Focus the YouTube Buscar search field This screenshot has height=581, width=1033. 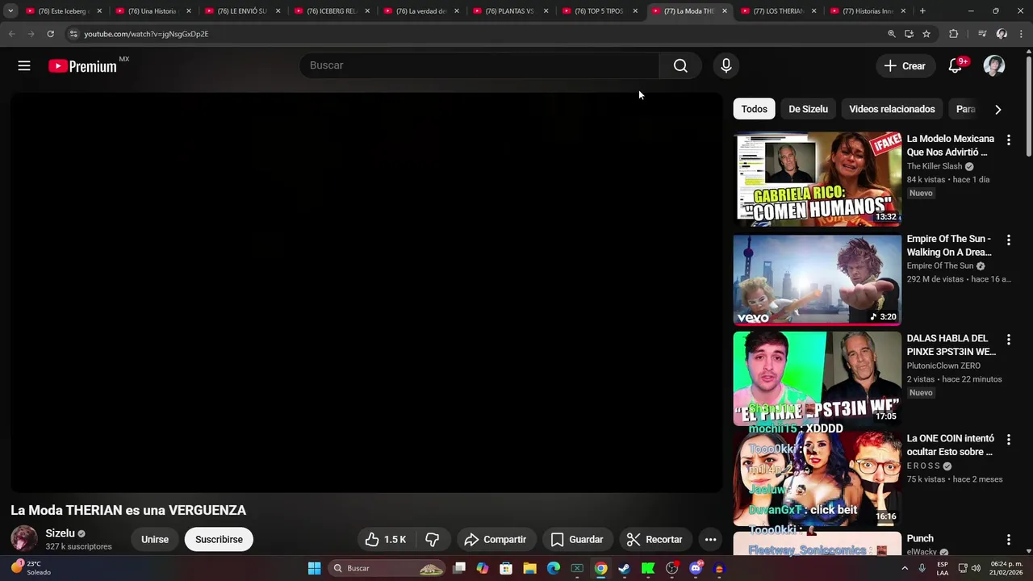click(x=479, y=65)
